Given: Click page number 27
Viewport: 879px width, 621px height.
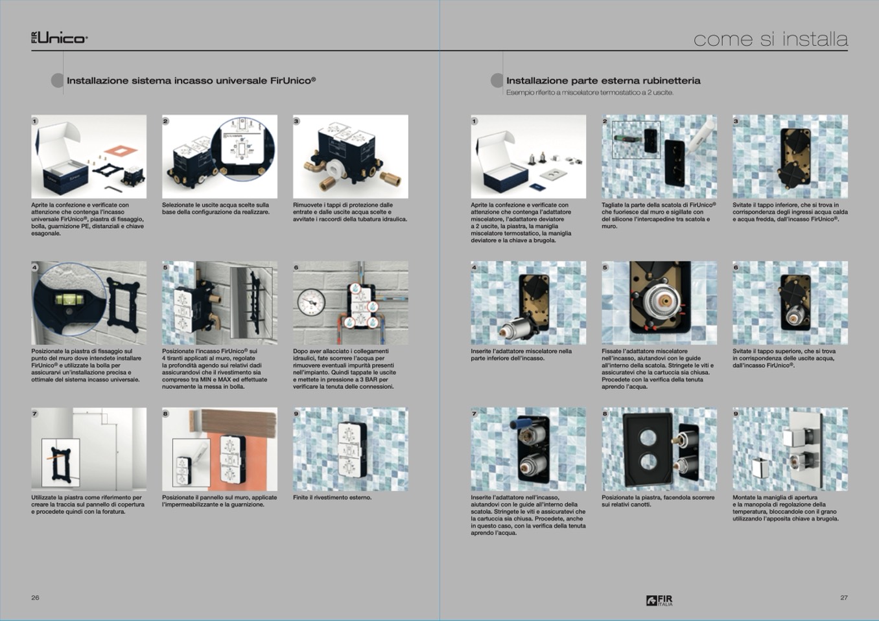Looking at the screenshot, I should click(x=843, y=598).
